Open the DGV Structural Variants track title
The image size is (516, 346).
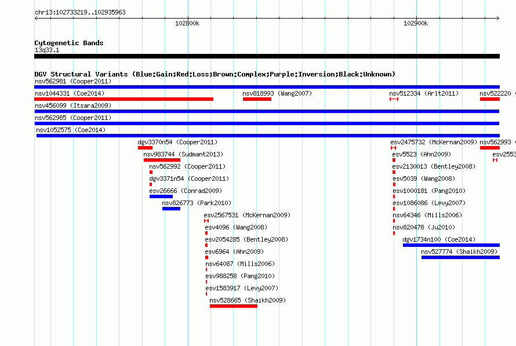[x=215, y=74]
